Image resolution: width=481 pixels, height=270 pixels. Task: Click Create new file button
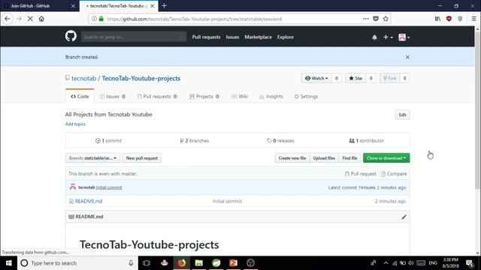click(x=292, y=158)
